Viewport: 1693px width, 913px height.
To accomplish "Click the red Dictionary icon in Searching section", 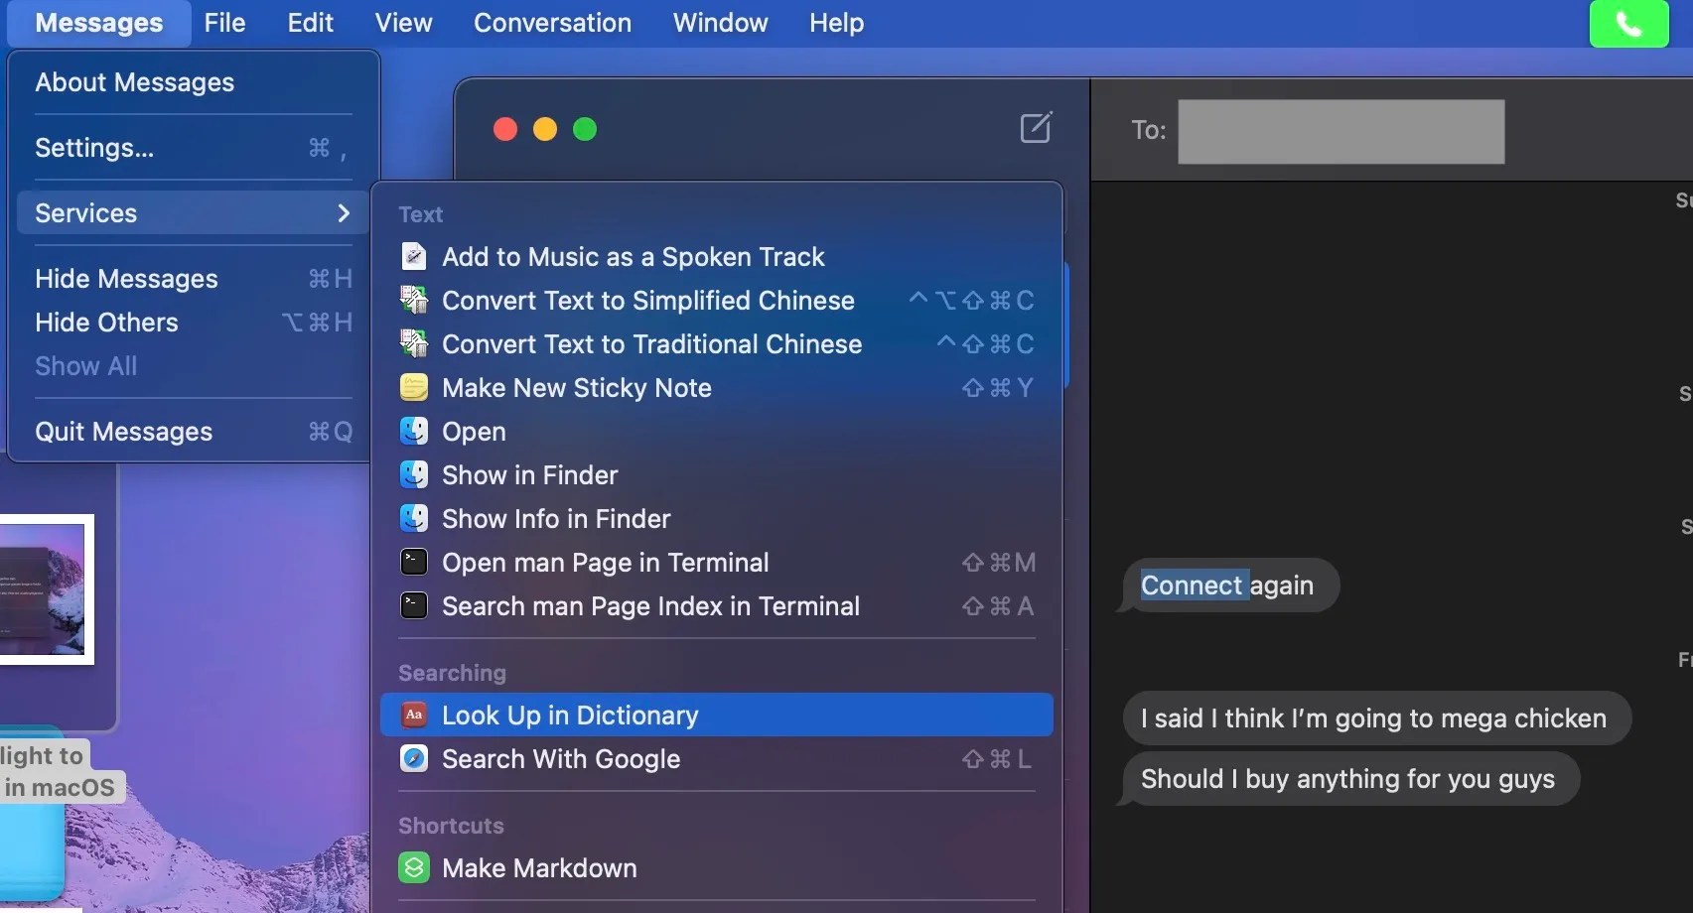I will [413, 714].
